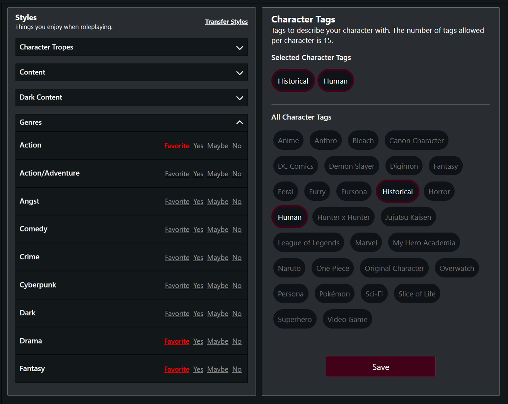Expand the Dark Content section
The height and width of the screenshot is (404, 508).
(x=131, y=98)
